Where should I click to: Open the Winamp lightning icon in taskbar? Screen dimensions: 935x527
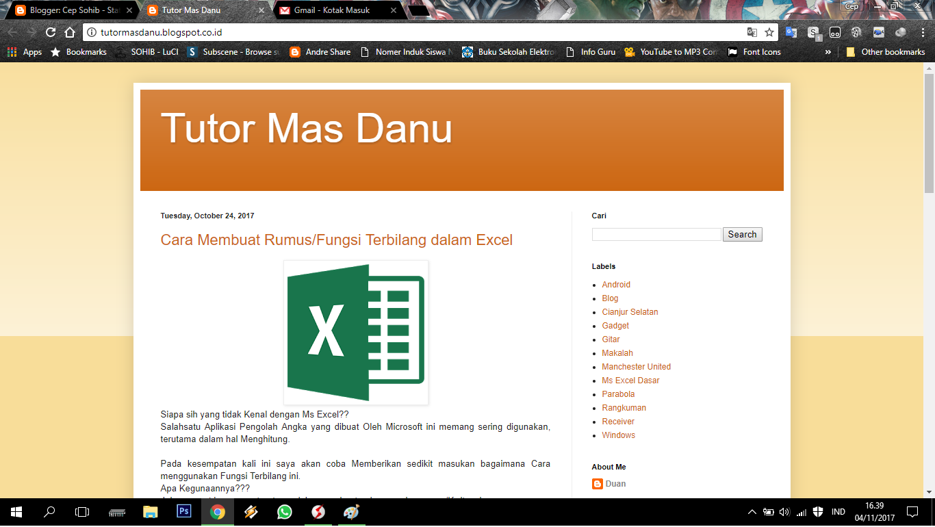coord(251,511)
